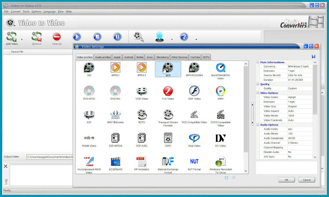
Task: Open the Blackberry tab
Action: point(162,57)
